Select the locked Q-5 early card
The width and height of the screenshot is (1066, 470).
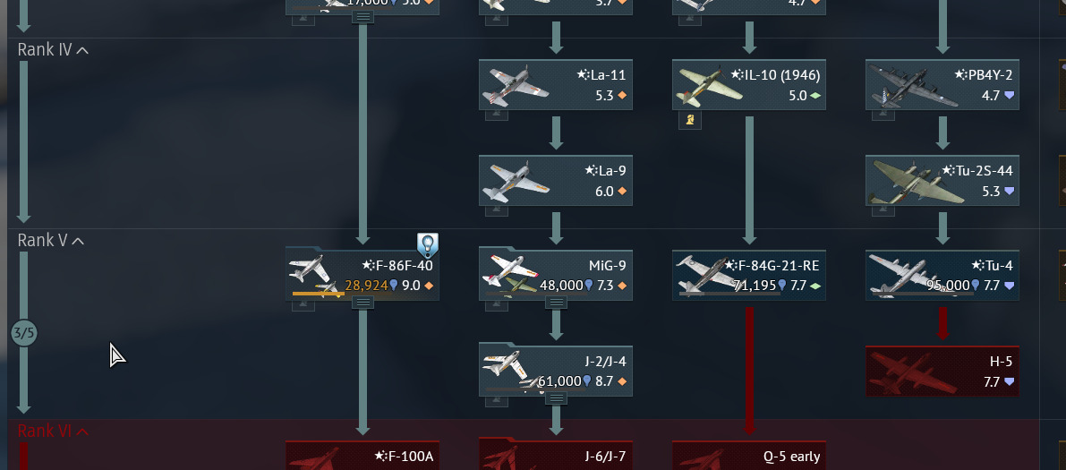pyautogui.click(x=749, y=455)
